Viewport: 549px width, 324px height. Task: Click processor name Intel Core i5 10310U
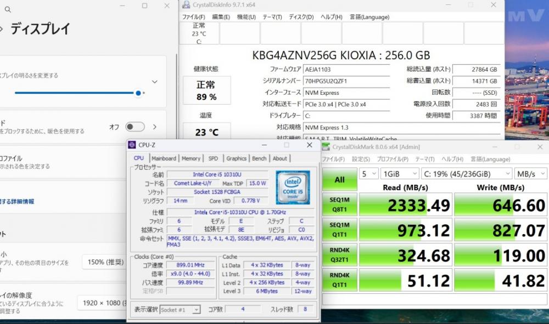217,174
